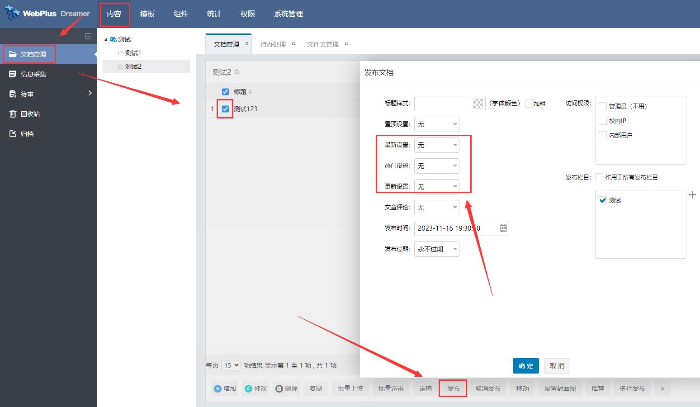The height and width of the screenshot is (407, 700).
Task: Refresh the 文件夹管理 tab
Action: 346,44
